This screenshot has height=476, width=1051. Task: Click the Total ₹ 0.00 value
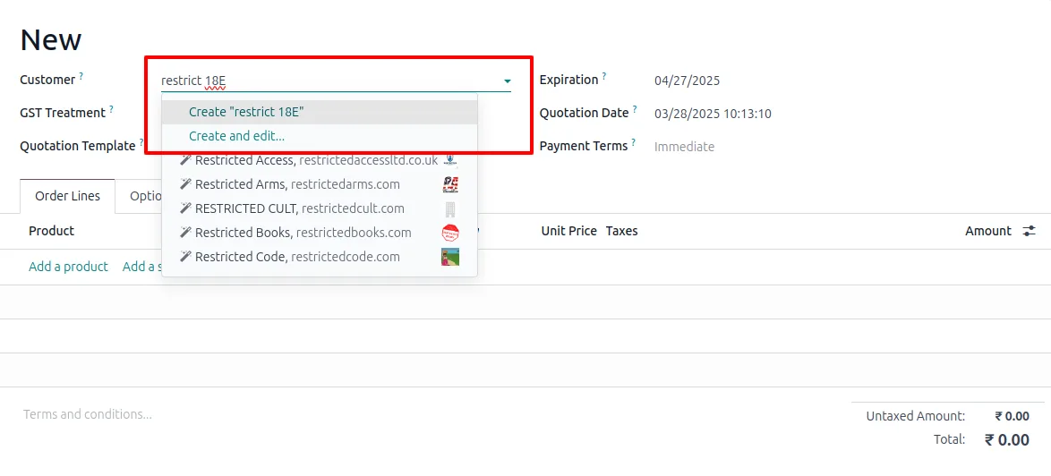pos(1007,440)
